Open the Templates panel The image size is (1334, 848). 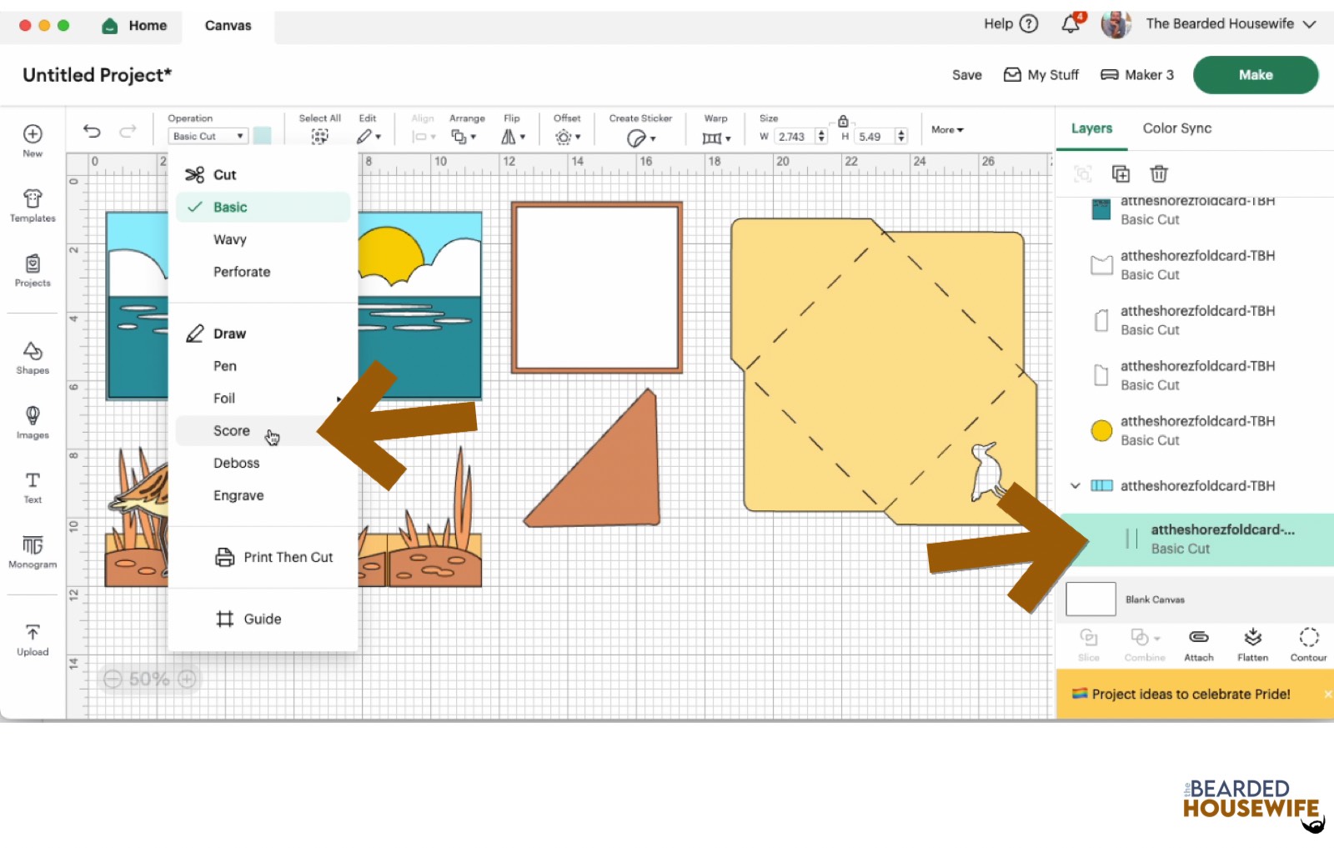(x=33, y=205)
